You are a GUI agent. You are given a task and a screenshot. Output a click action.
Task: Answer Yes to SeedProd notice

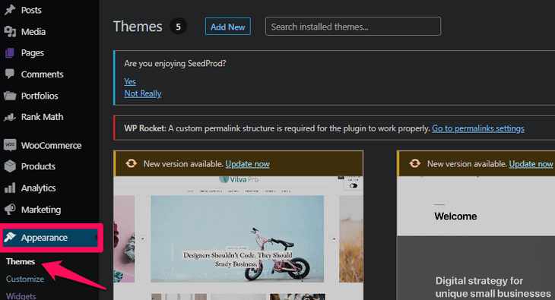point(130,81)
